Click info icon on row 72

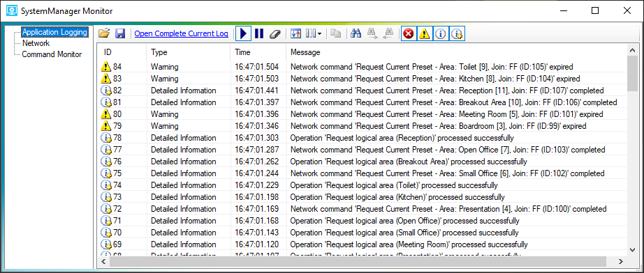(x=106, y=209)
